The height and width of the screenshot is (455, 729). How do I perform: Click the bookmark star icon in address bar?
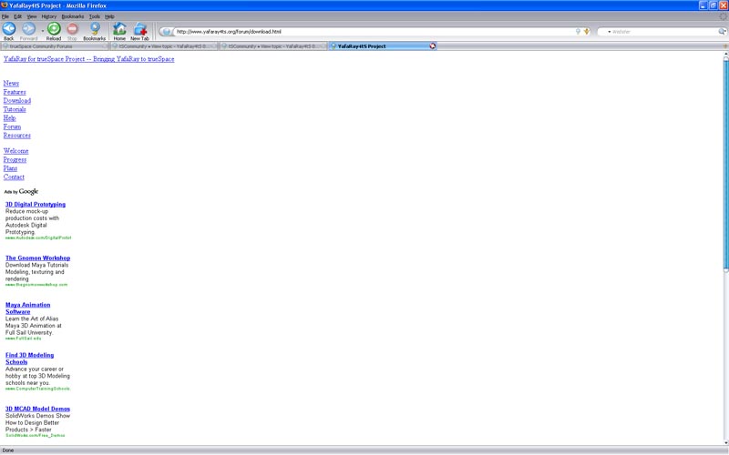coord(587,32)
